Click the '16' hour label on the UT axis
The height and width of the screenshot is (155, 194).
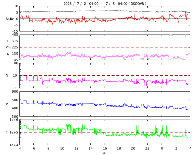coord(105,148)
